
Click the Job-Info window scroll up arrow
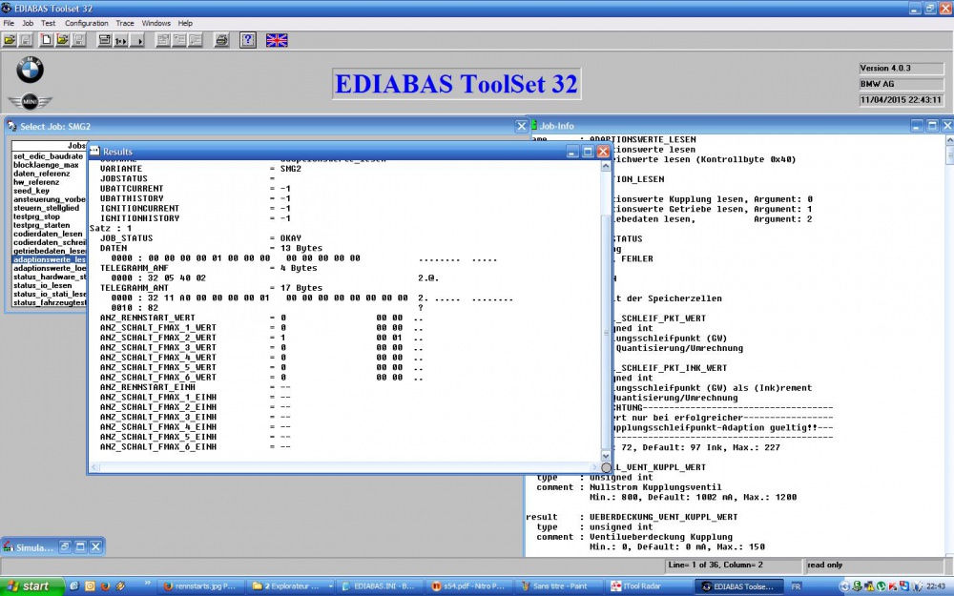point(949,140)
